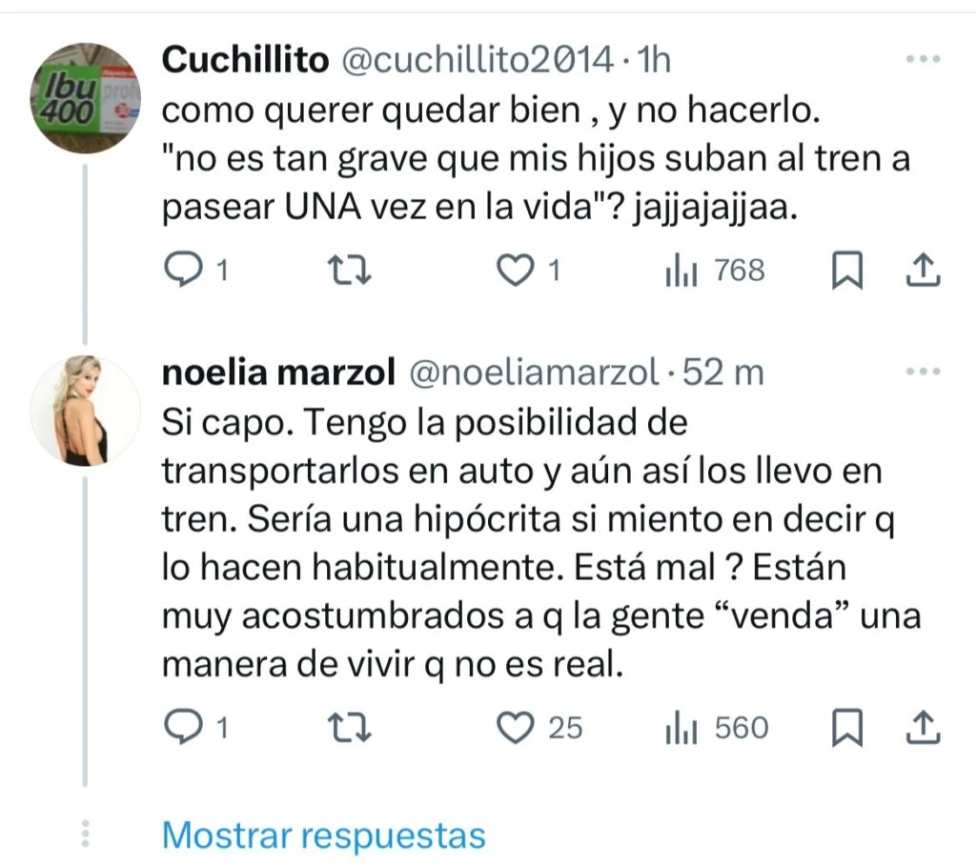Share noelia marzol's tweet

922,730
